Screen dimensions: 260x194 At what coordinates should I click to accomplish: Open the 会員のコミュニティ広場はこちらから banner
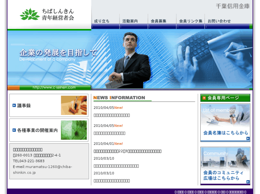click(225, 166)
